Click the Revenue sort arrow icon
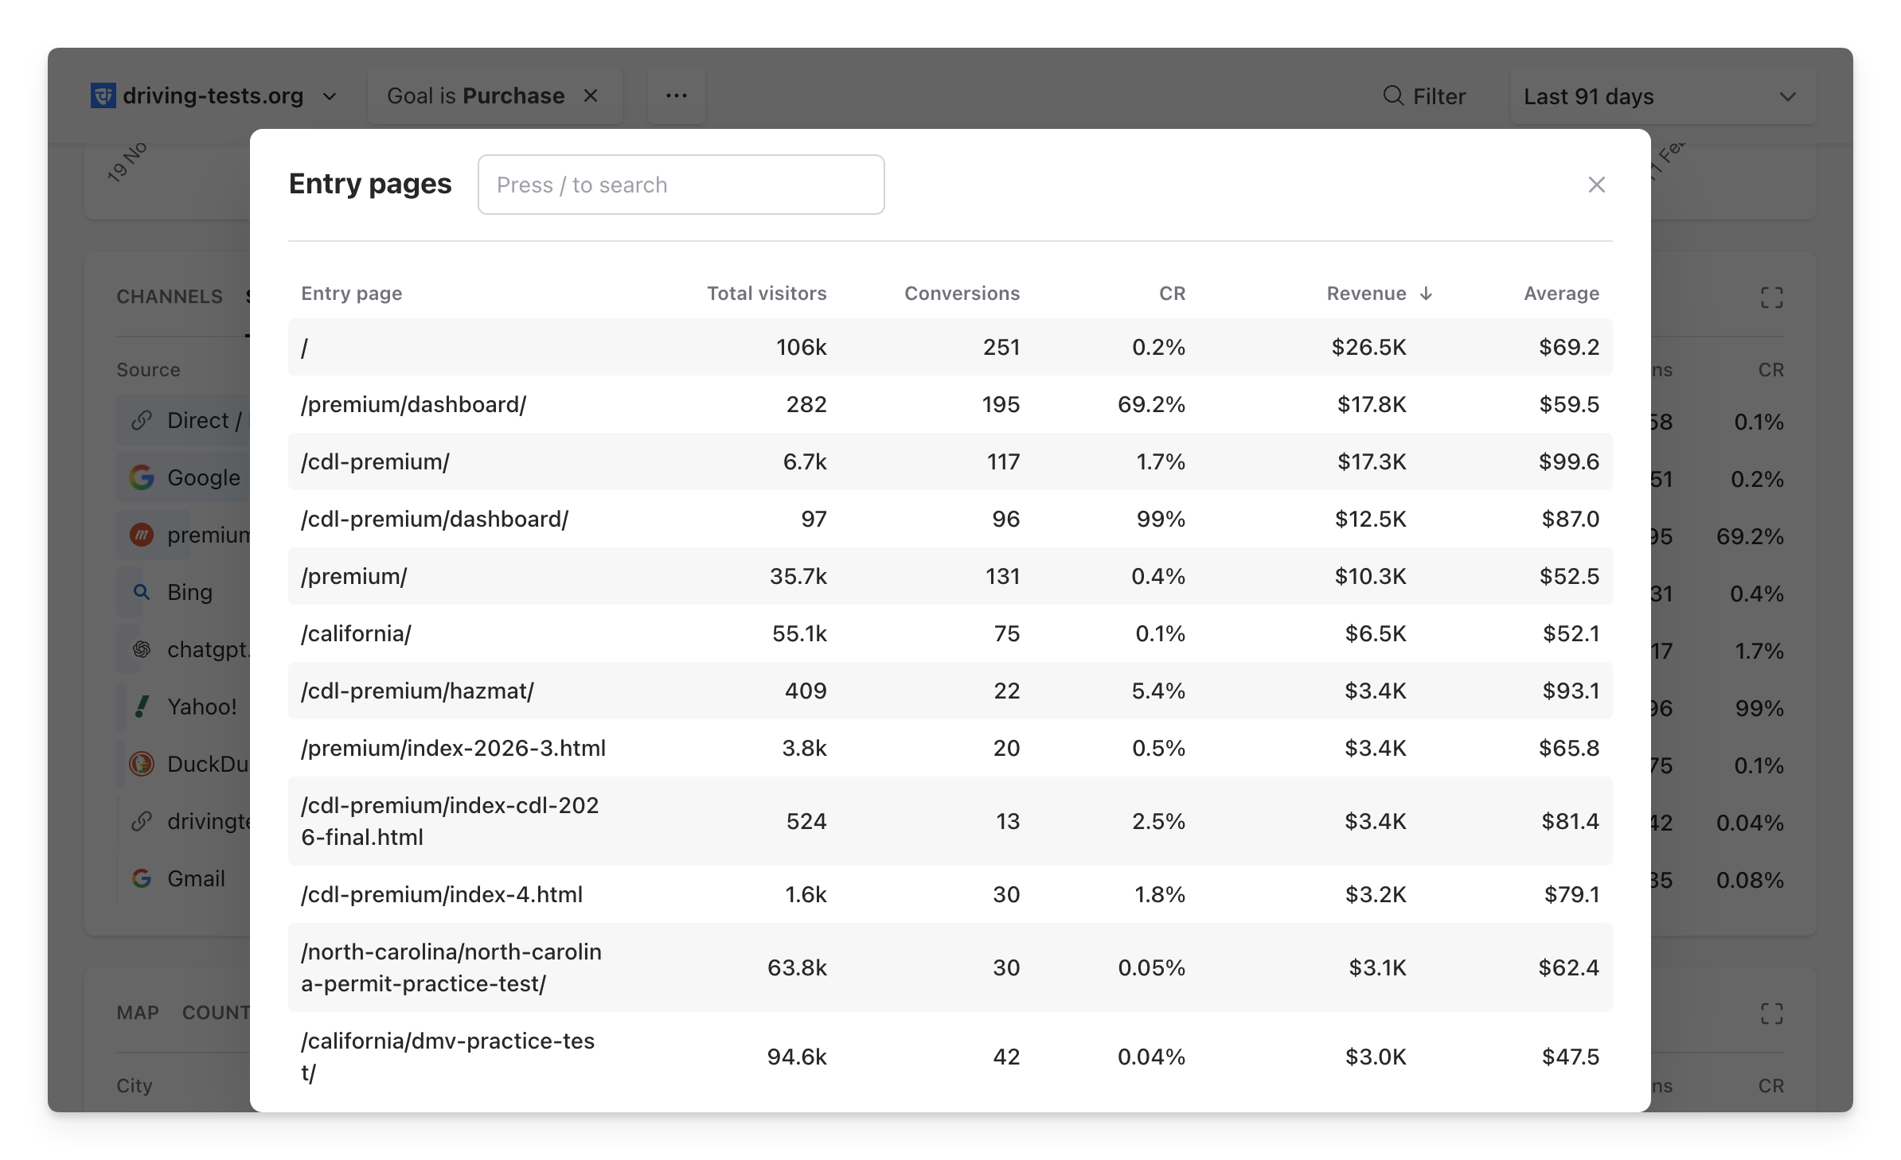Image resolution: width=1901 pixels, height=1160 pixels. (x=1426, y=294)
